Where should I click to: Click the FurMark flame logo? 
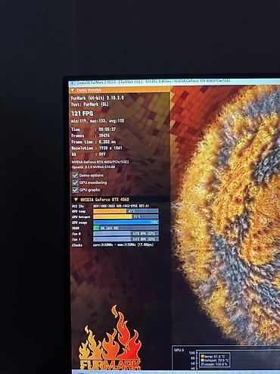click(x=110, y=338)
